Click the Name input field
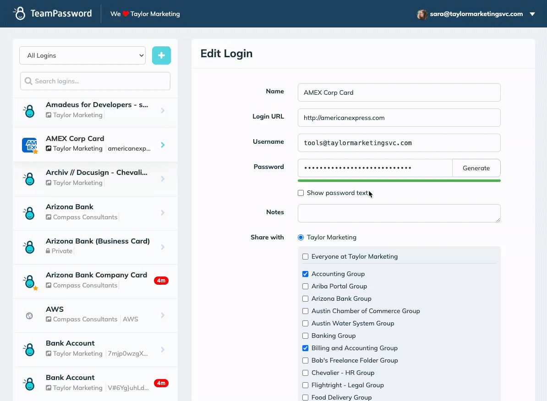This screenshot has height=401, width=547. click(399, 92)
